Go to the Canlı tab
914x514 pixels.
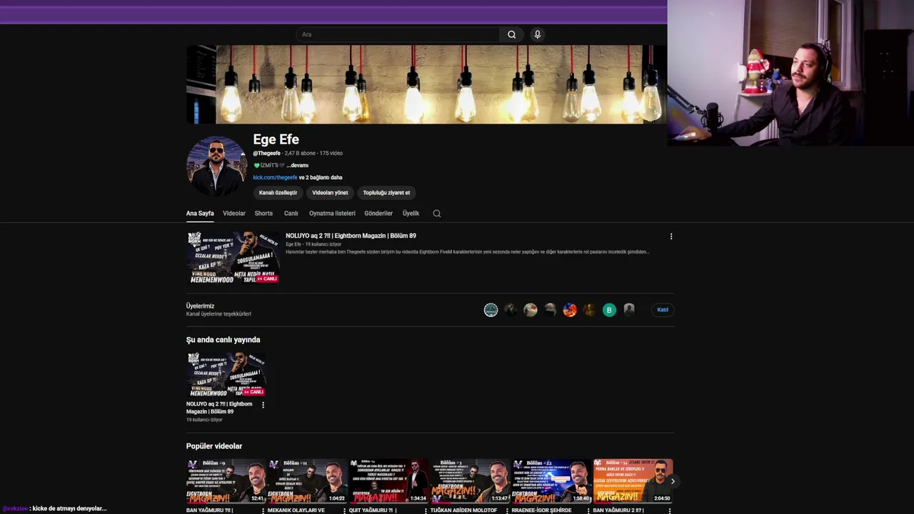(291, 213)
